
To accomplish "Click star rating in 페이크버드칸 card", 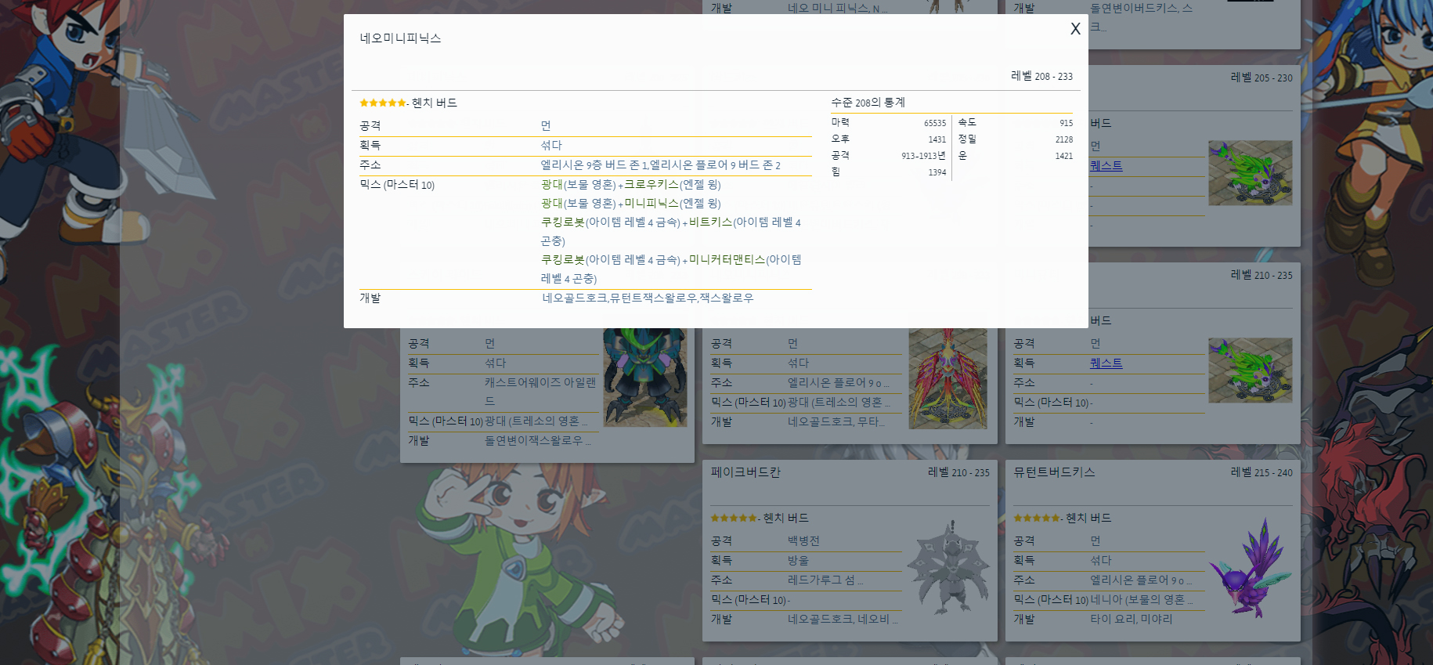I will pyautogui.click(x=734, y=518).
